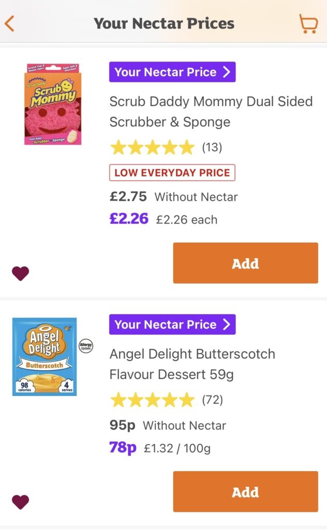Viewport: 327px width, 530px height.
Task: Tap the purple Nectar price 78p label
Action: (x=123, y=448)
